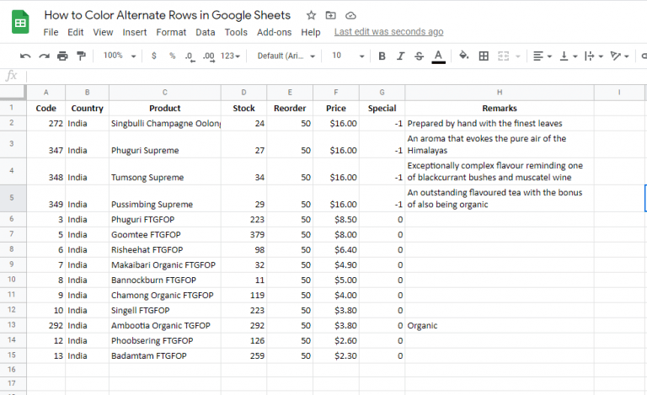
Task: Toggle italic formatting
Action: click(400, 56)
